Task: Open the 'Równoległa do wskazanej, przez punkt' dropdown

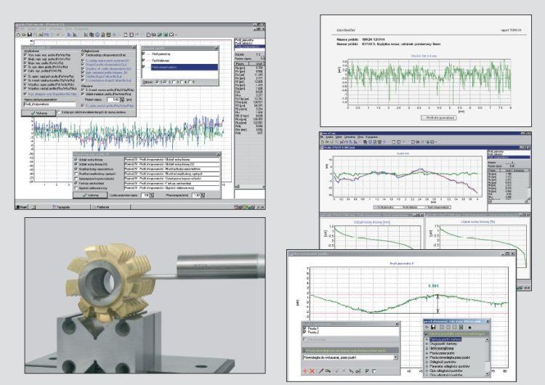Action: coord(395,357)
